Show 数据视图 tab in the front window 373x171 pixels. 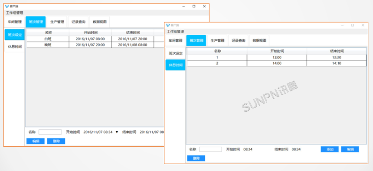259,40
